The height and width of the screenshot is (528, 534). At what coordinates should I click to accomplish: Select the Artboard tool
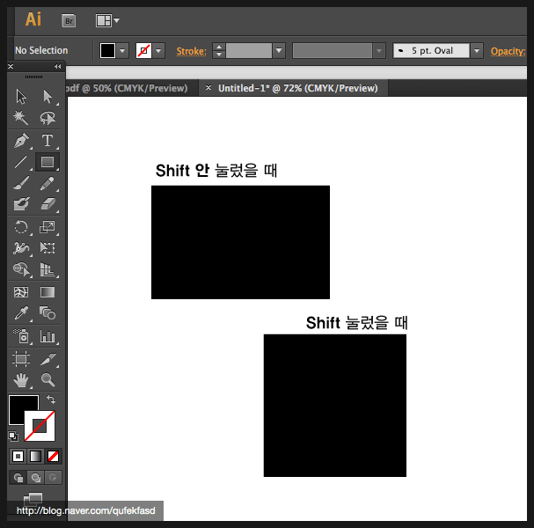(21, 359)
